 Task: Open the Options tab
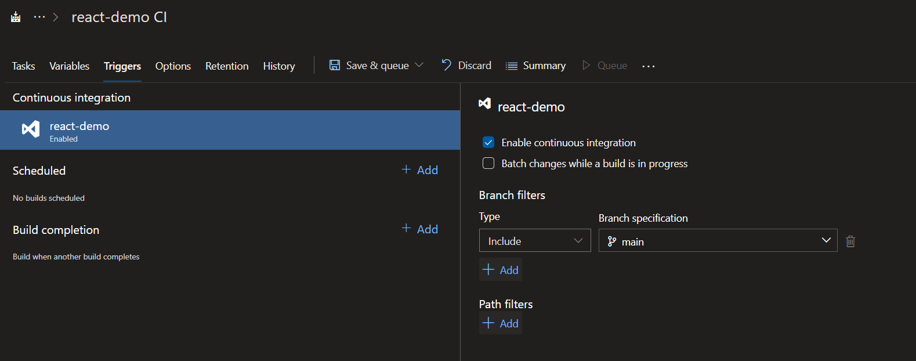pos(173,66)
